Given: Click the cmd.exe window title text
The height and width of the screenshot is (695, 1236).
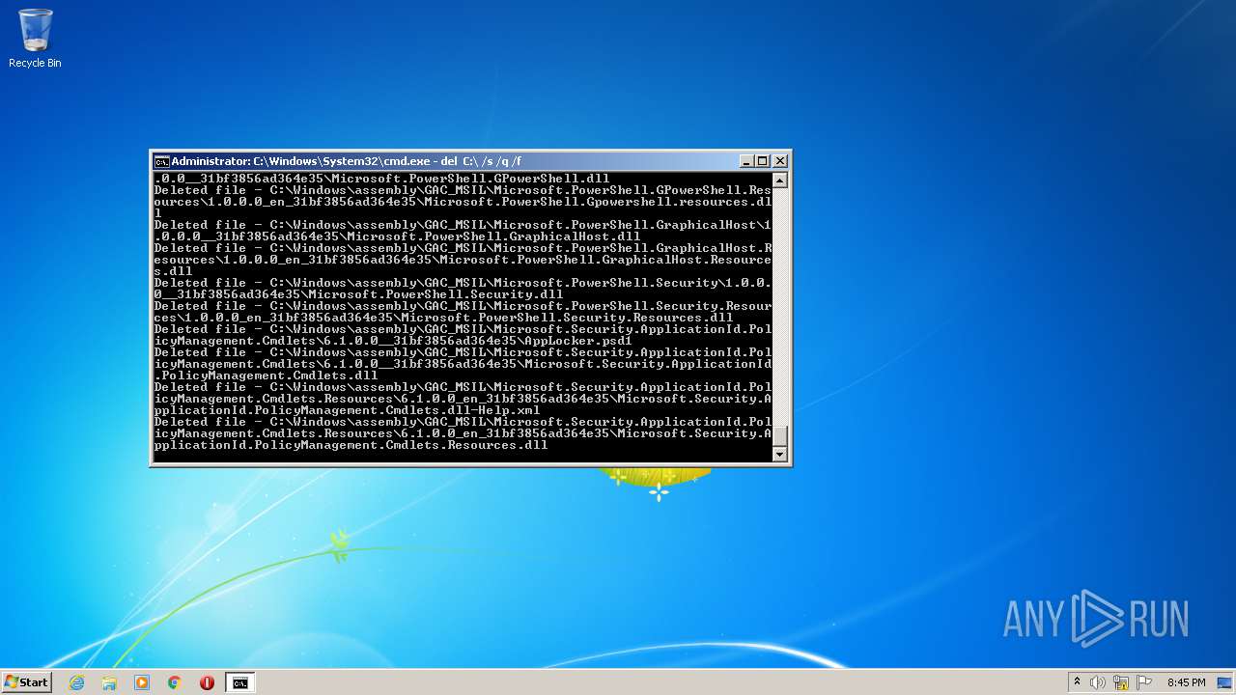Looking at the screenshot, I should pyautogui.click(x=347, y=161).
